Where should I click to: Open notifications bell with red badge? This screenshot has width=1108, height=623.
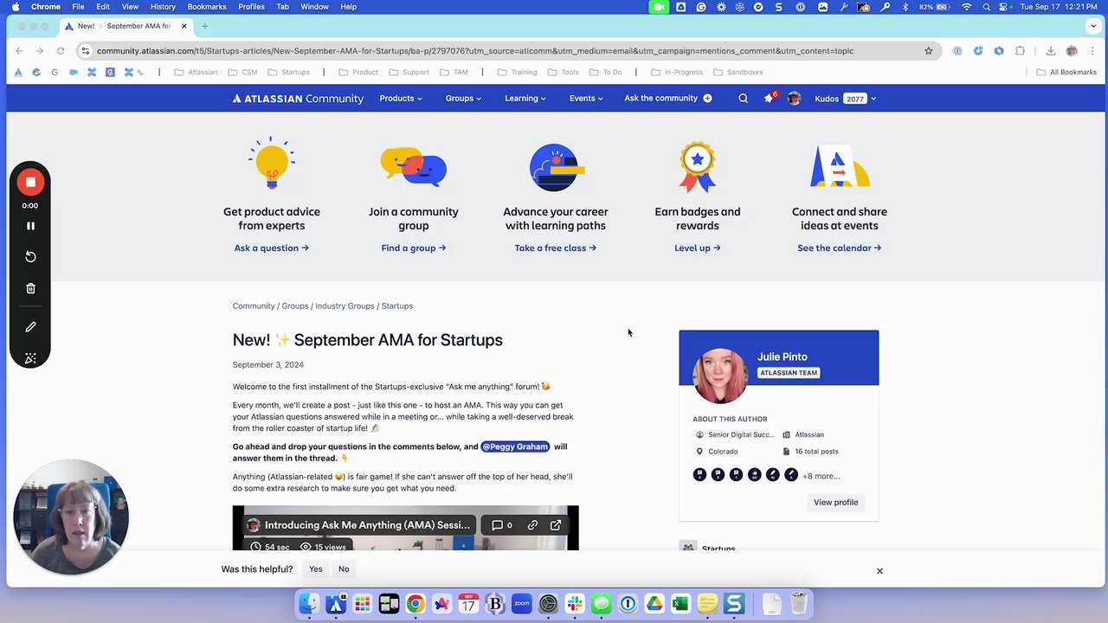pyautogui.click(x=769, y=98)
